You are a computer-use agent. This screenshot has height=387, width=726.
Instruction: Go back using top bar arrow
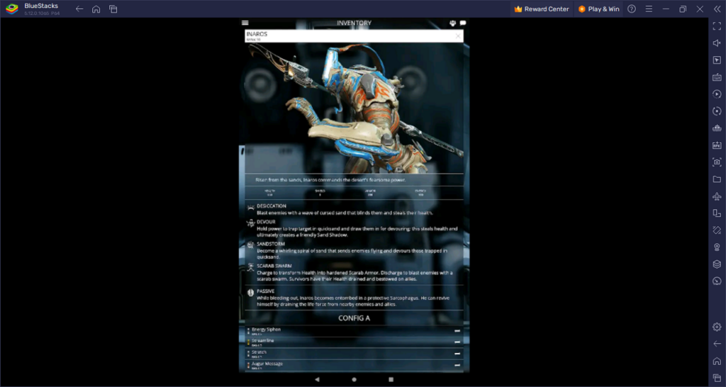tap(79, 9)
